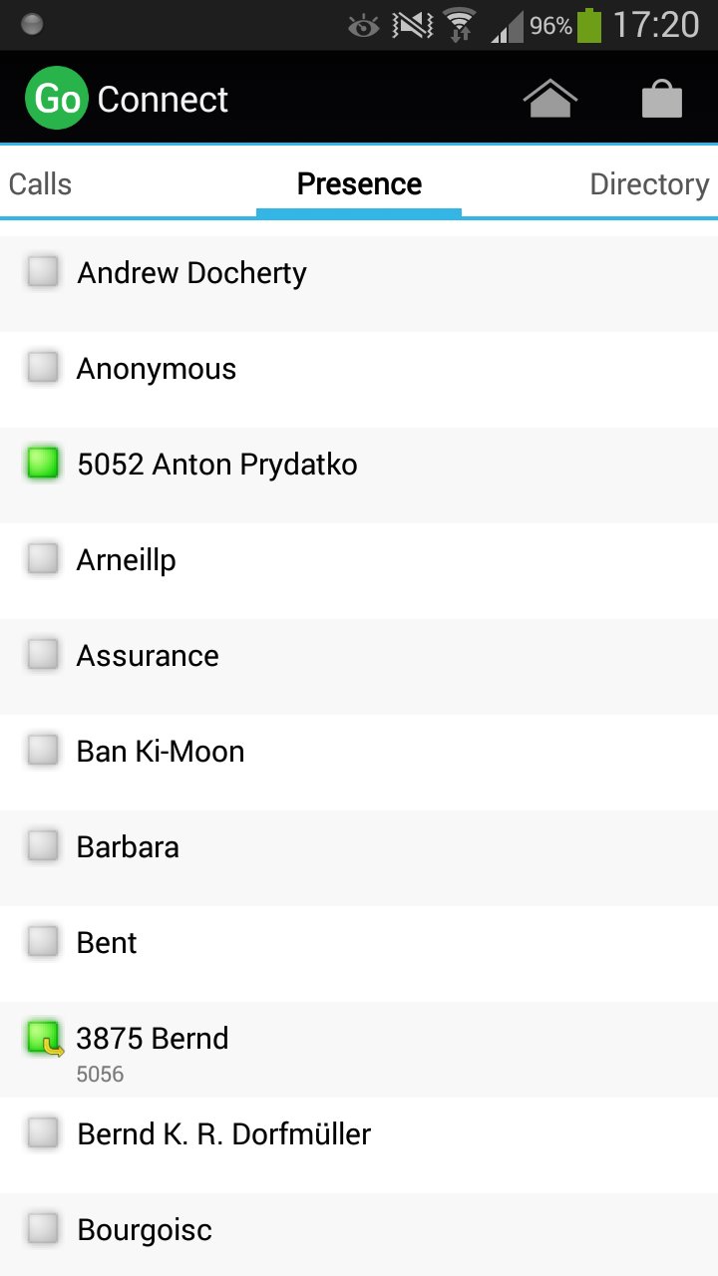Tap presence indicator next to Arneillp
Image resolution: width=718 pixels, height=1276 pixels.
[43, 559]
